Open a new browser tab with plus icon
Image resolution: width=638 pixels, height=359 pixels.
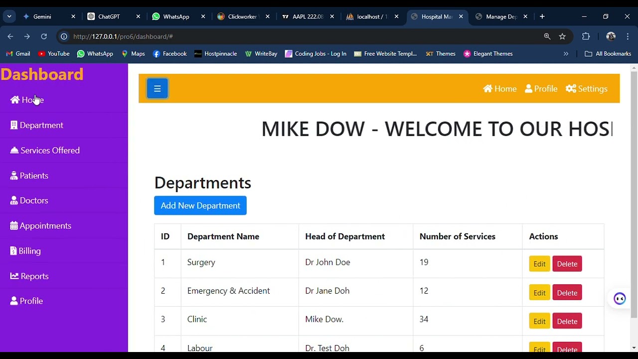pos(542,16)
